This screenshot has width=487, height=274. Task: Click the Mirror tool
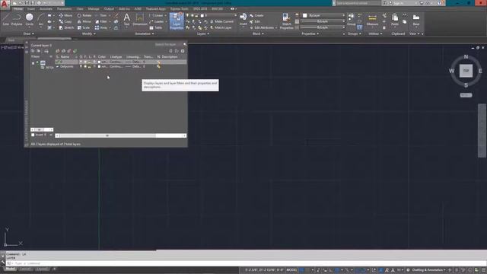(84, 21)
